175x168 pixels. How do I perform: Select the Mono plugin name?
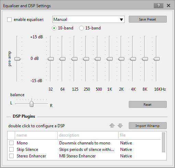[x=22, y=143]
